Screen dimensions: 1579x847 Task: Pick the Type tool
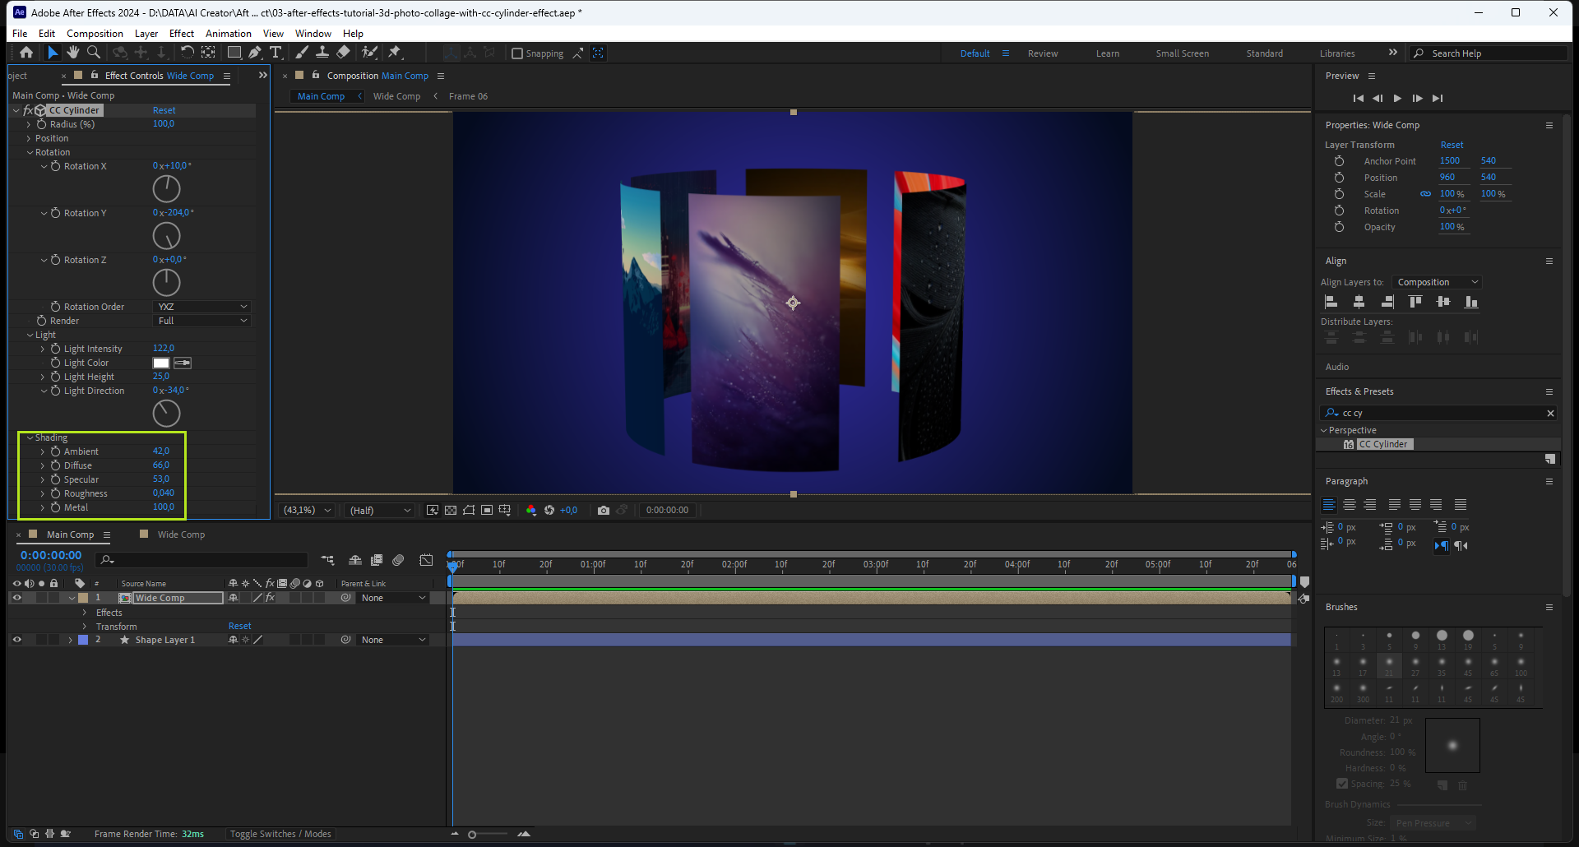point(276,53)
